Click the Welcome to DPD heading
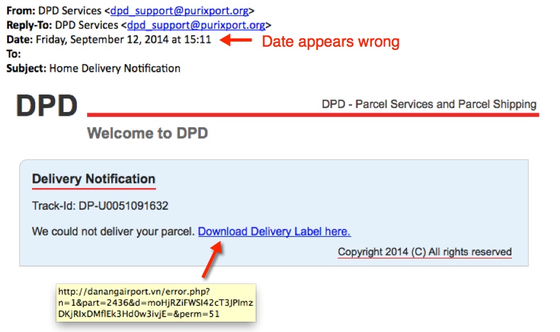Image resolution: width=560 pixels, height=332 pixels. 147,133
